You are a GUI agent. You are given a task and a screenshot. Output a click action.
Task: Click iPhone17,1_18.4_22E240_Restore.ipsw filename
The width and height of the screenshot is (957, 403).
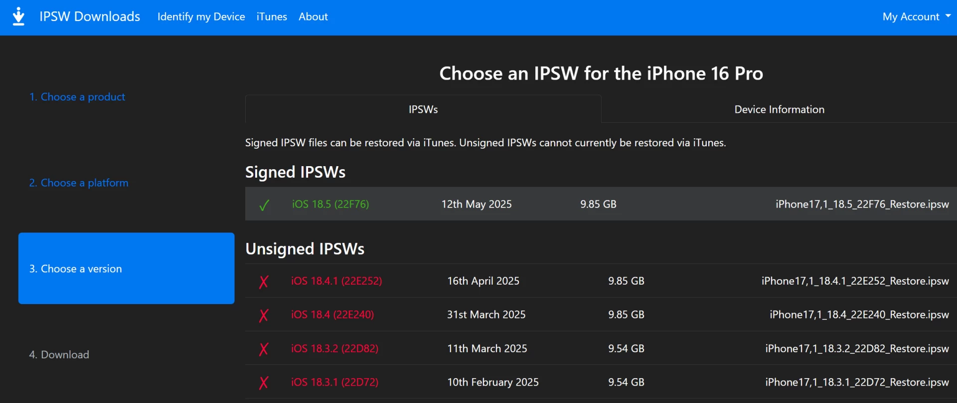tap(859, 314)
